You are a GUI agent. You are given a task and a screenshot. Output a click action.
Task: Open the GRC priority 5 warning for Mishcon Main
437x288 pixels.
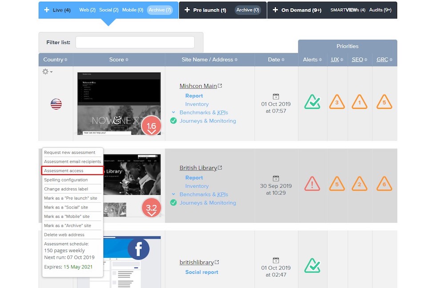[384, 102]
